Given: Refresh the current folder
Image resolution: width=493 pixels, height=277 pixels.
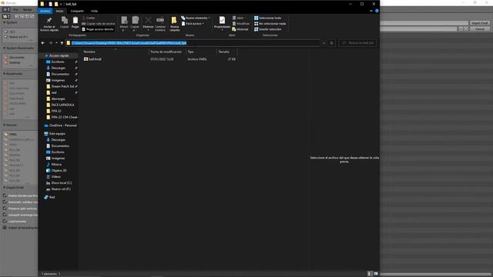Looking at the screenshot, I should (x=331, y=43).
